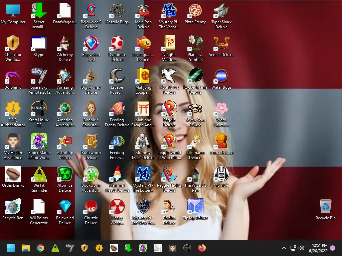Launch File Explorer from the taskbar

coord(25,248)
